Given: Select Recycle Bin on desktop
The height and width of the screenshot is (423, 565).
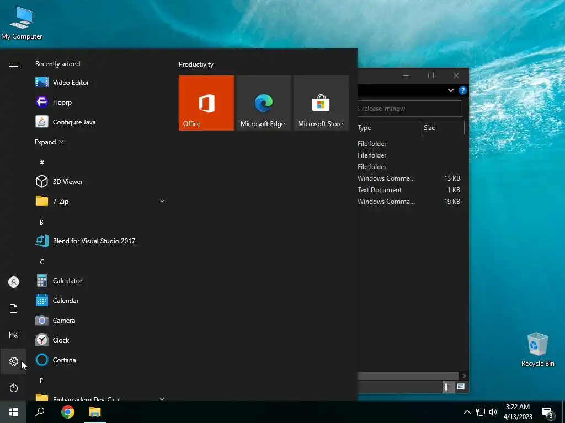Looking at the screenshot, I should 537,350.
